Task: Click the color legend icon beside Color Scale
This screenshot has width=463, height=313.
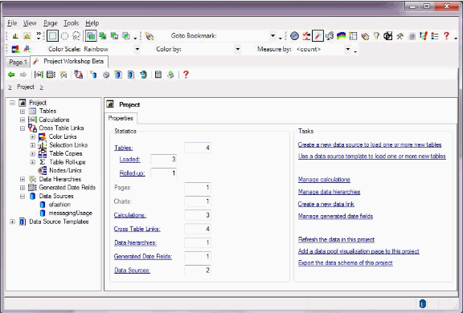Action: [15, 49]
